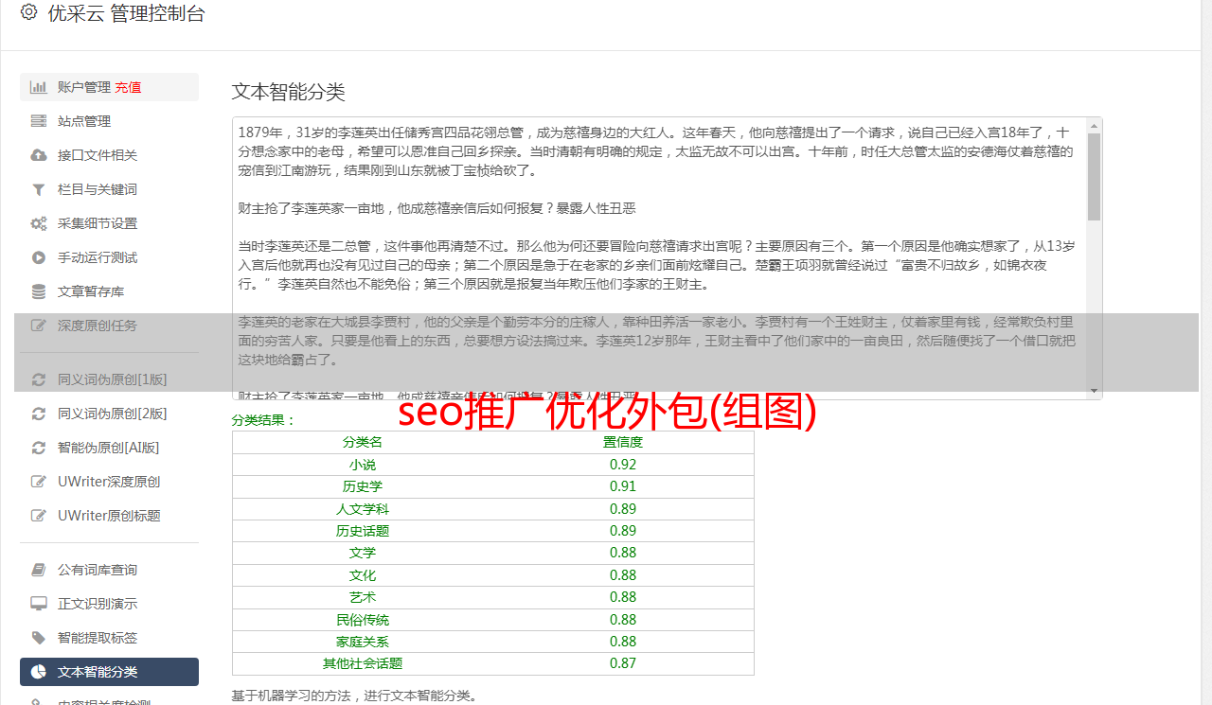Open 文章暂存库 in the sidebar

click(x=109, y=291)
